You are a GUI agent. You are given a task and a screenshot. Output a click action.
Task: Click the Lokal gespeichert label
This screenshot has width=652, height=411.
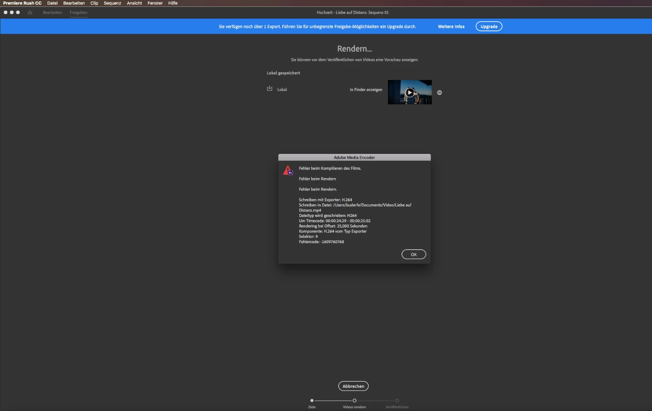coord(283,73)
